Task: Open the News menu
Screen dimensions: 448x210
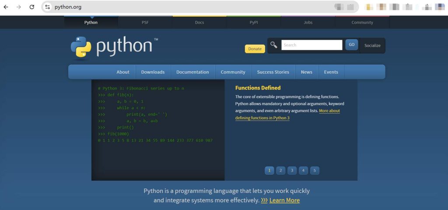Action: pos(307,72)
